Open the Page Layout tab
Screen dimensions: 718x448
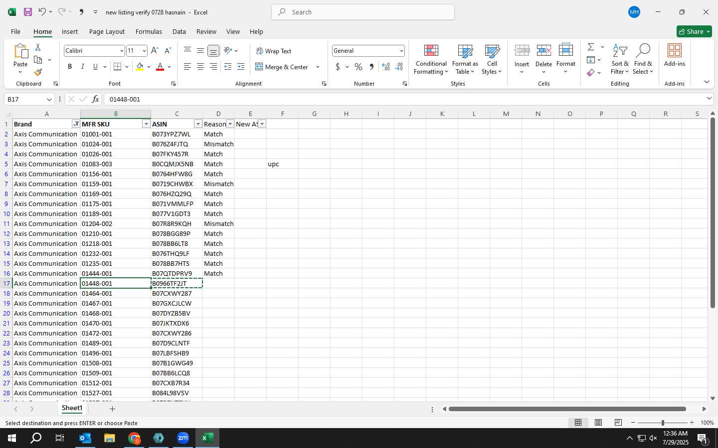pos(107,31)
